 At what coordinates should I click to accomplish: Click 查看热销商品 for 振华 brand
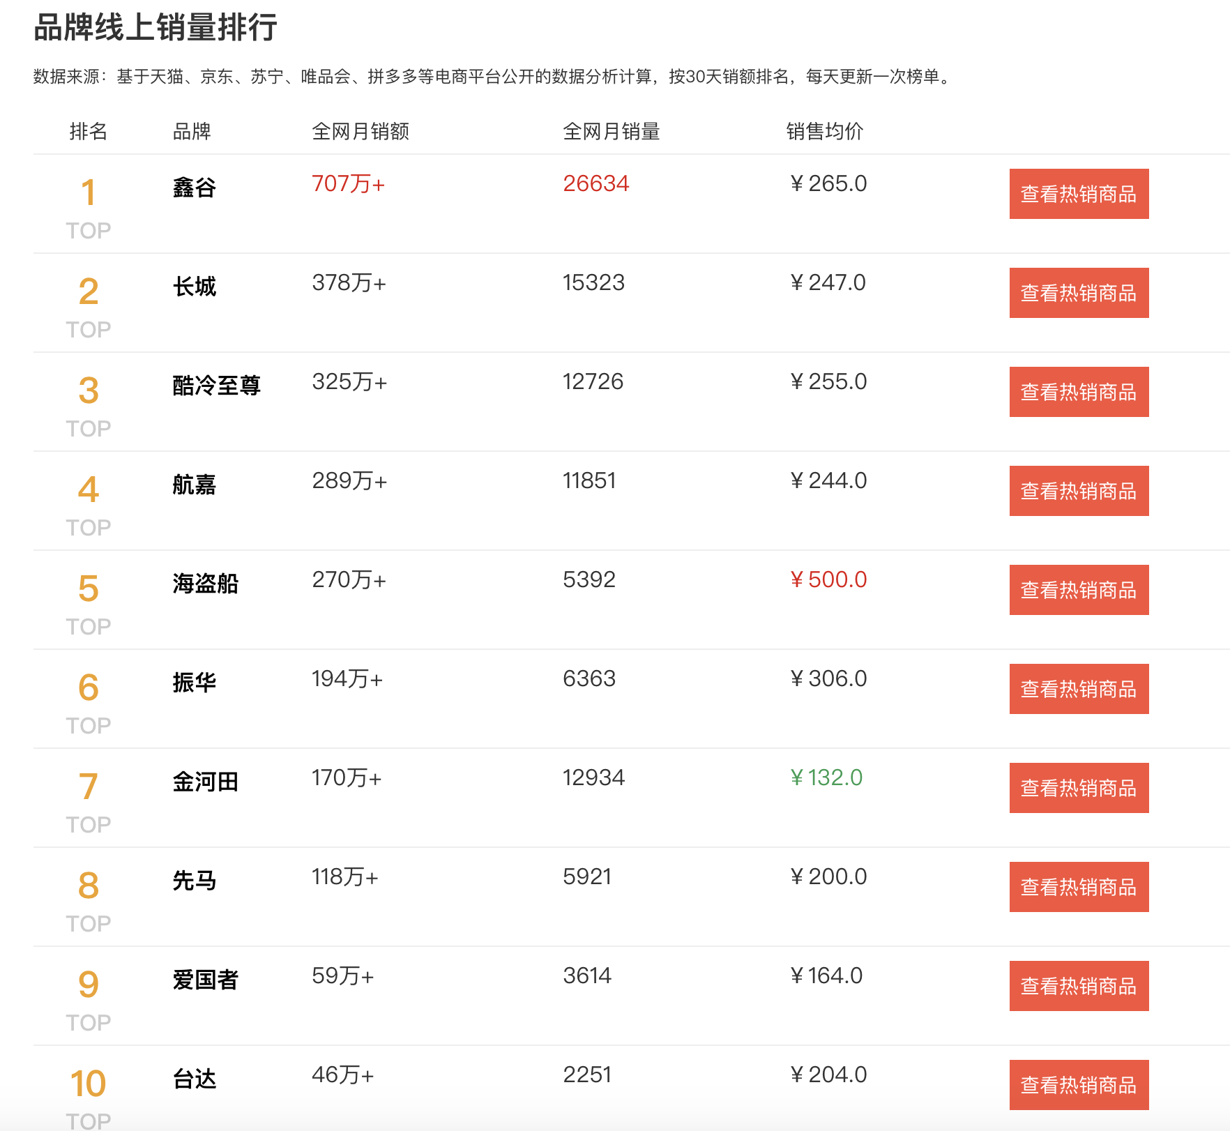(1078, 689)
